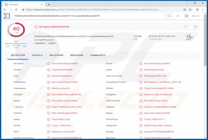Click the VirusTotal logo icon
This screenshot has height=140, width=208.
coord(7,16)
